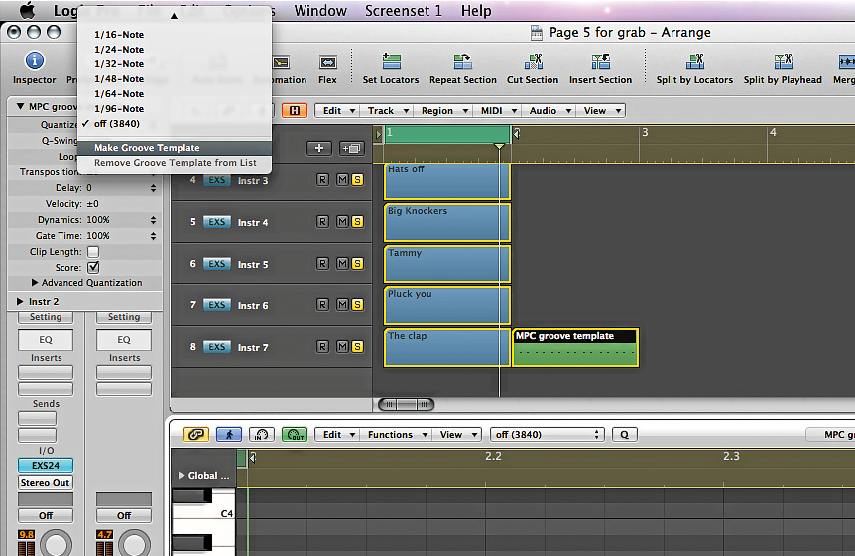The height and width of the screenshot is (556, 855).
Task: Open the Inspector panel icon
Action: pyautogui.click(x=35, y=59)
